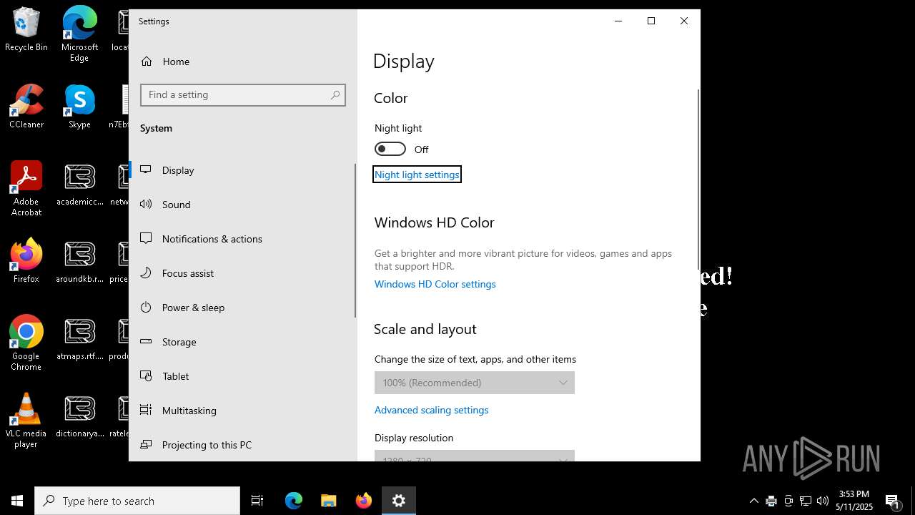Image resolution: width=915 pixels, height=515 pixels.
Task: Click the Find a setting search box
Action: coord(243,94)
